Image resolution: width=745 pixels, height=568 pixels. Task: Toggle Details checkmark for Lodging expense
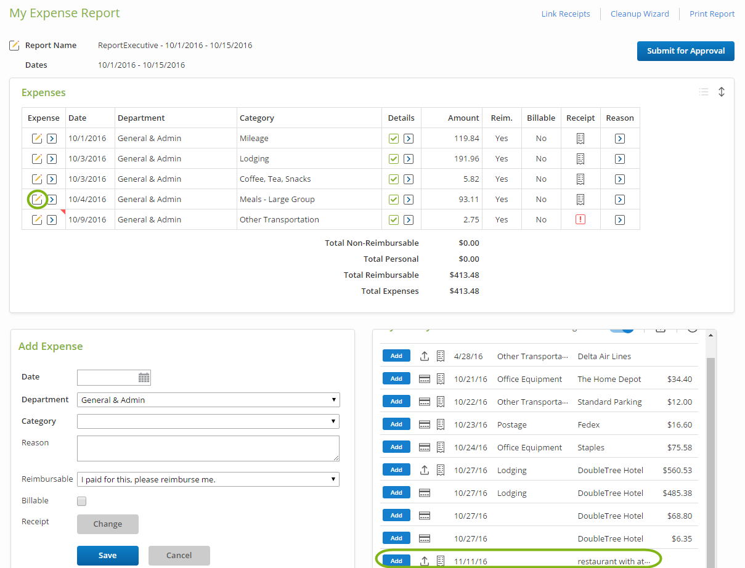coord(394,159)
